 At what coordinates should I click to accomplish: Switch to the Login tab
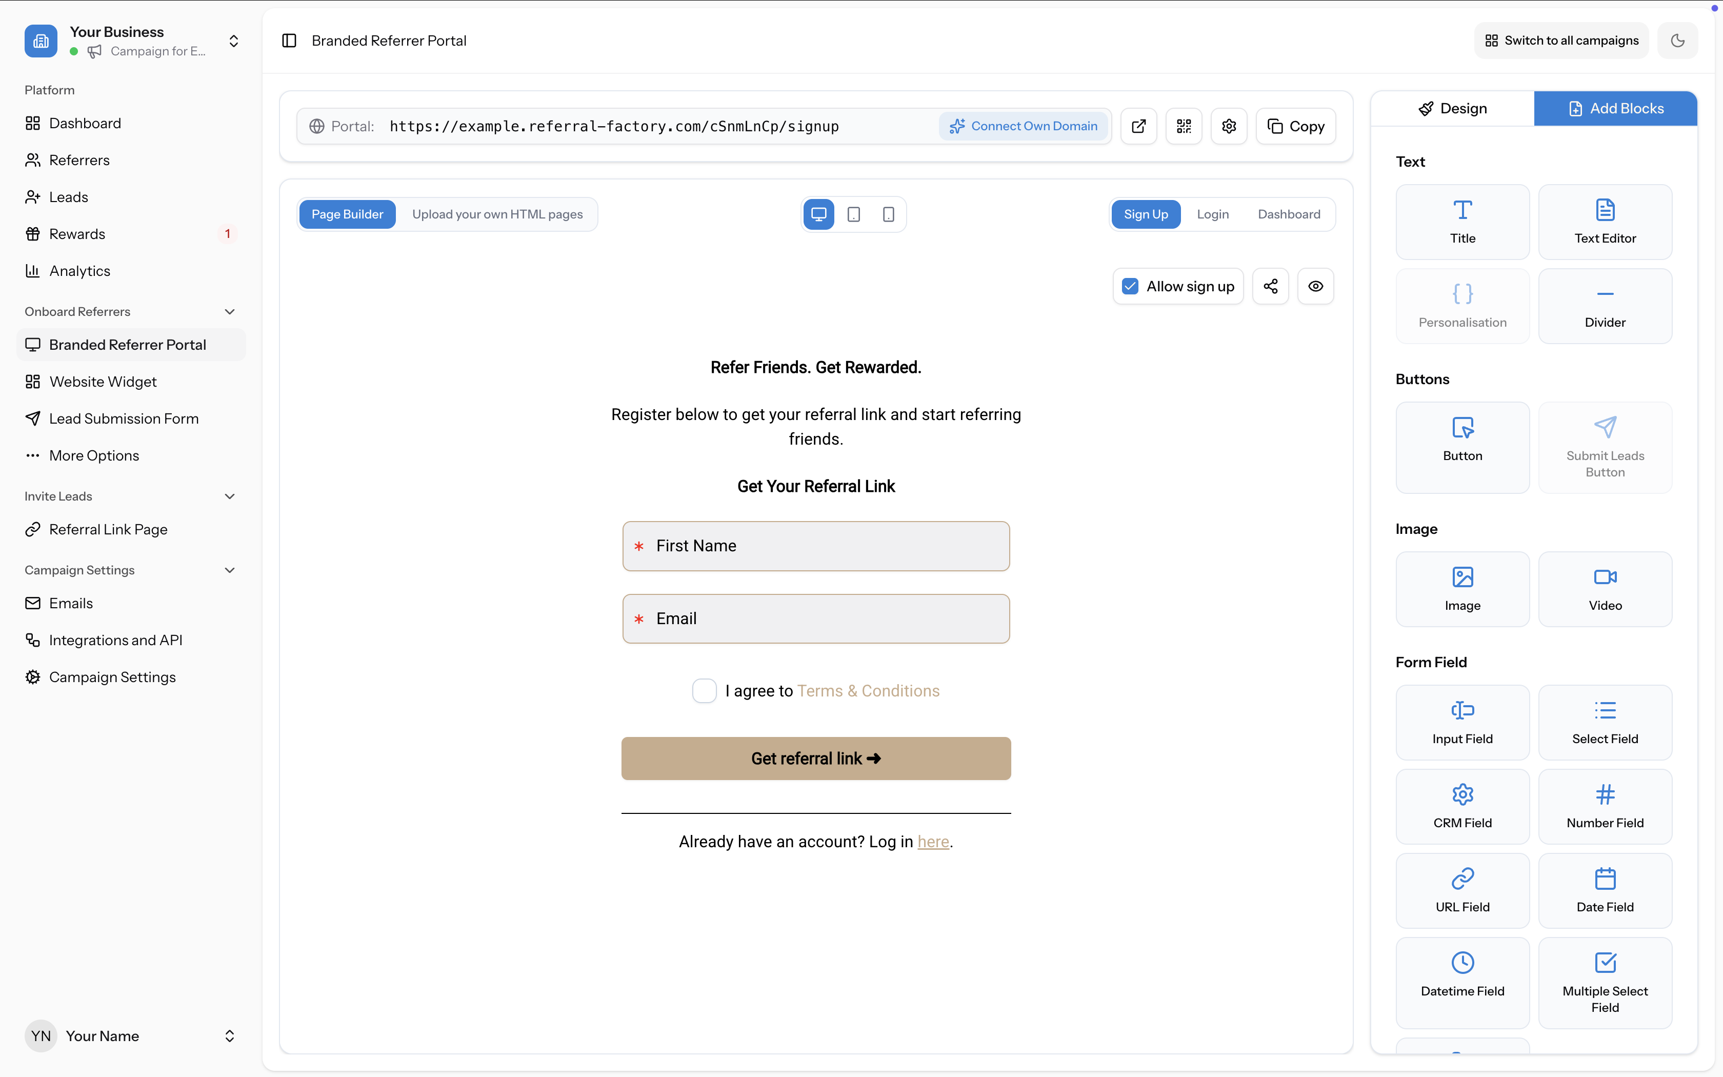(1212, 214)
